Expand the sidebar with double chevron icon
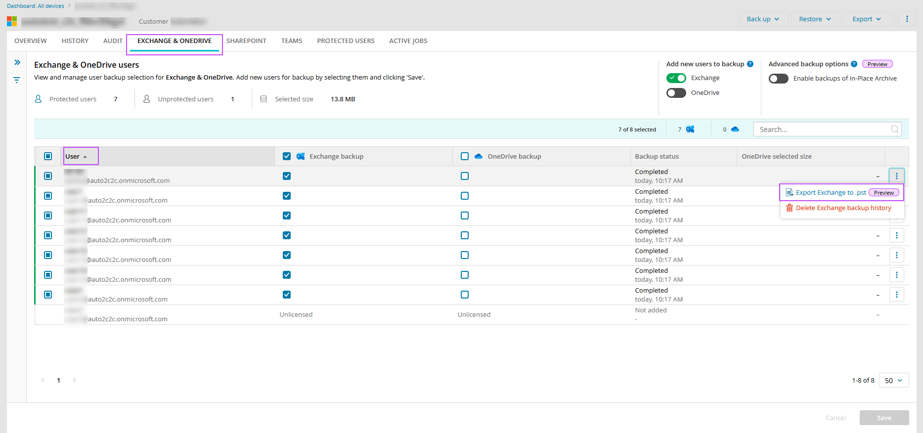Image resolution: width=923 pixels, height=433 pixels. (x=17, y=62)
